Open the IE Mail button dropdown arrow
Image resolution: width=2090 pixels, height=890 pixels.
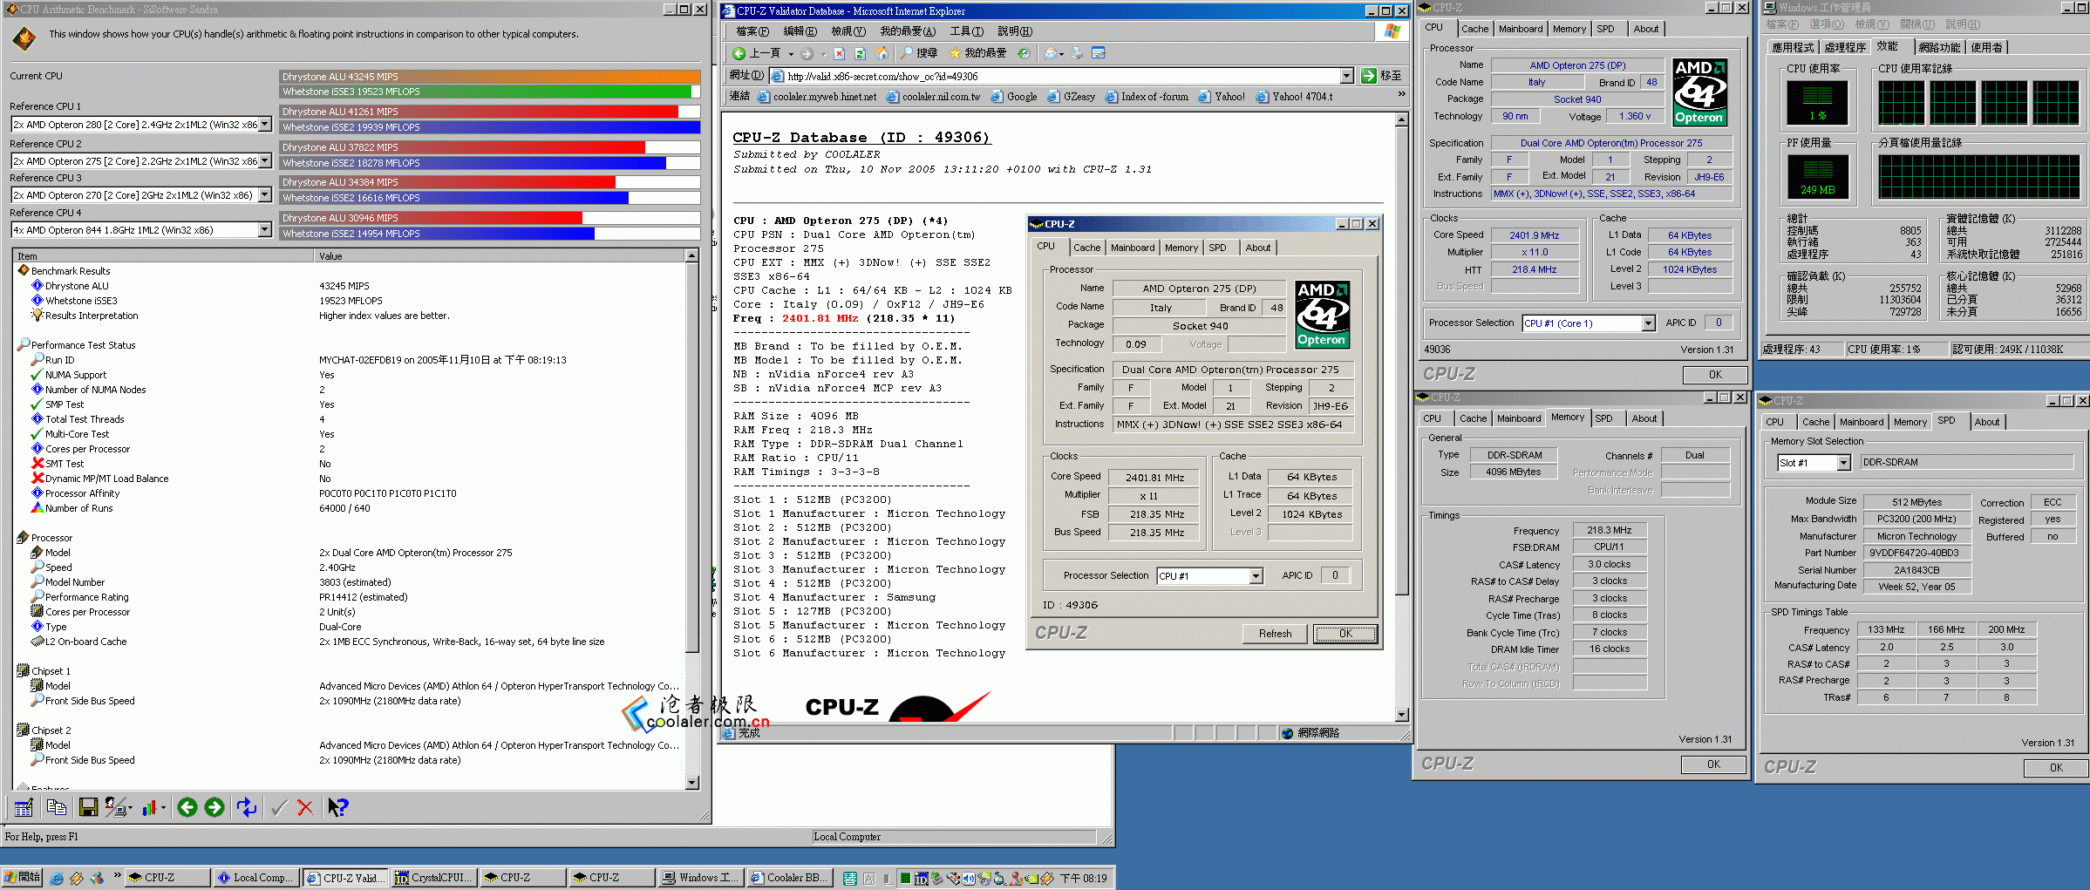pos(1062,53)
